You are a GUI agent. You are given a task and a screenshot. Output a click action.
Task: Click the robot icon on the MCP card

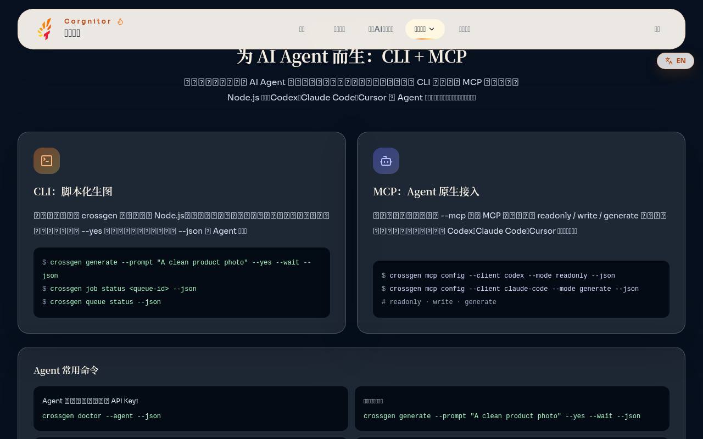[x=386, y=161]
